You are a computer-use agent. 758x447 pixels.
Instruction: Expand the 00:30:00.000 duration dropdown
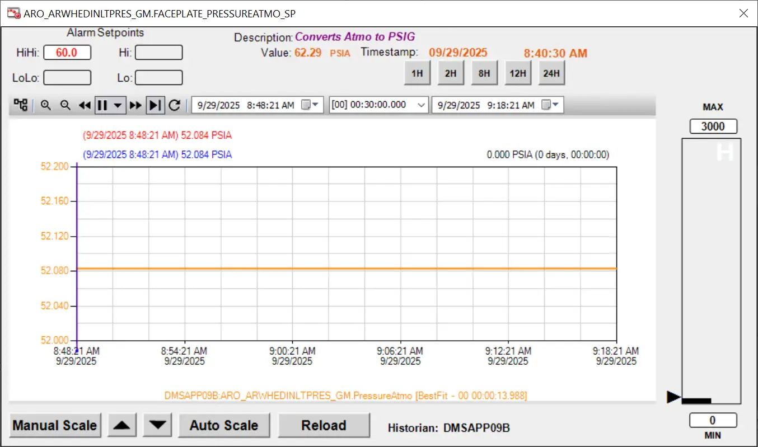(x=422, y=105)
